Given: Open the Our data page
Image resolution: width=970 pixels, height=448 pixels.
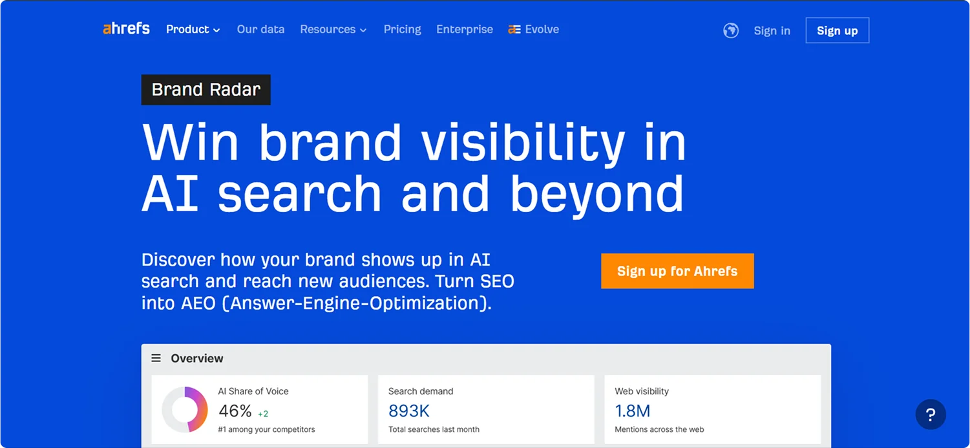Looking at the screenshot, I should point(260,30).
